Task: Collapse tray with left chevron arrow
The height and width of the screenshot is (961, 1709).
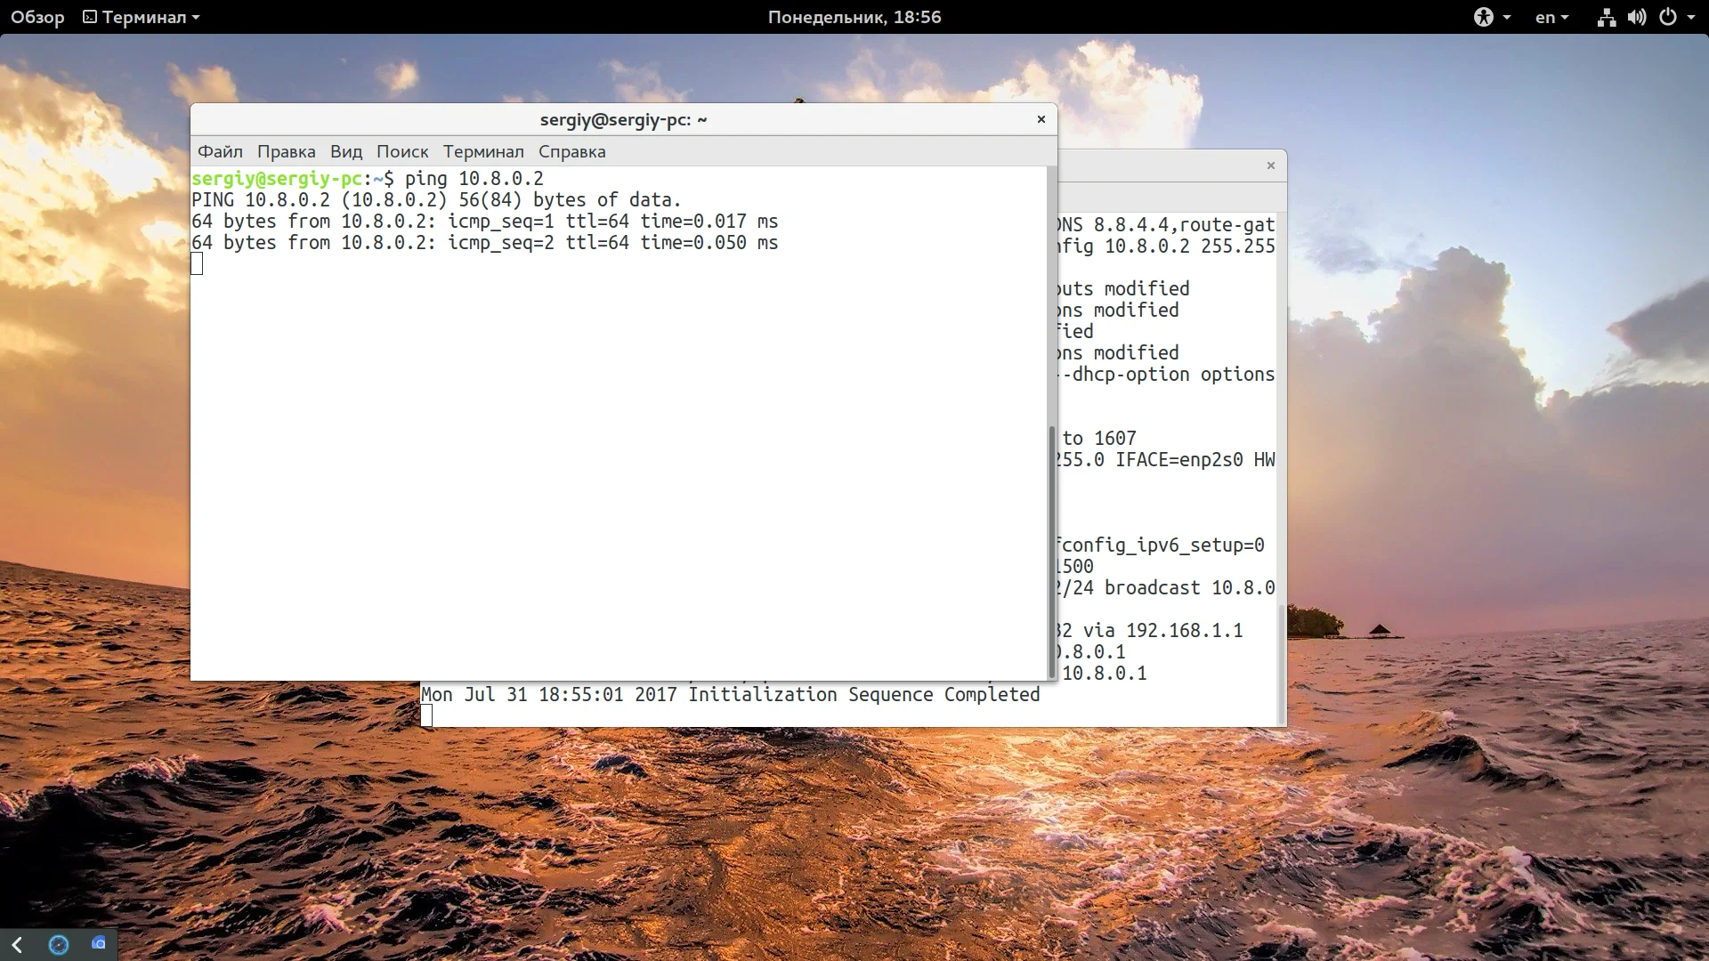Action: pyautogui.click(x=17, y=944)
